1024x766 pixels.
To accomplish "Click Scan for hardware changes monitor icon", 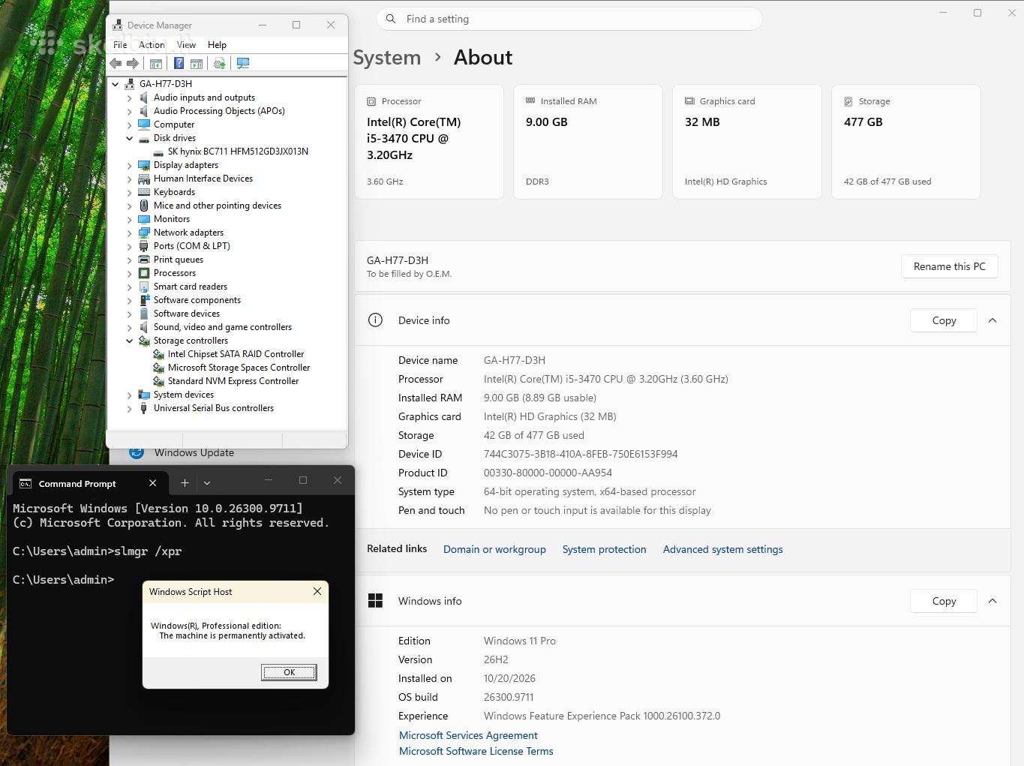I will [243, 64].
